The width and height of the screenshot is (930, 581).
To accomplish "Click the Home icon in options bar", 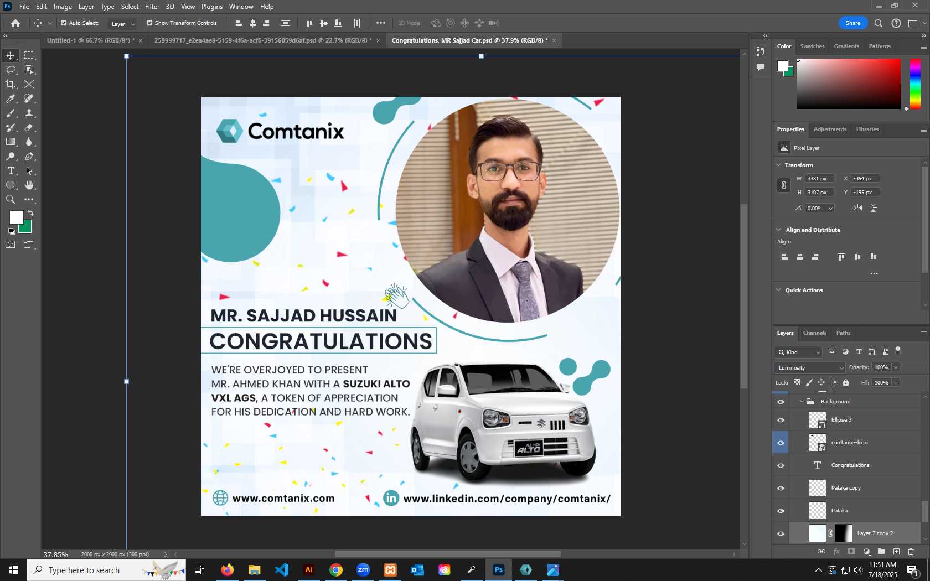I will (15, 23).
